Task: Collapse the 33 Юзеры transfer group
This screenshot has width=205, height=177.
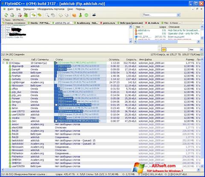Action: 3,63
